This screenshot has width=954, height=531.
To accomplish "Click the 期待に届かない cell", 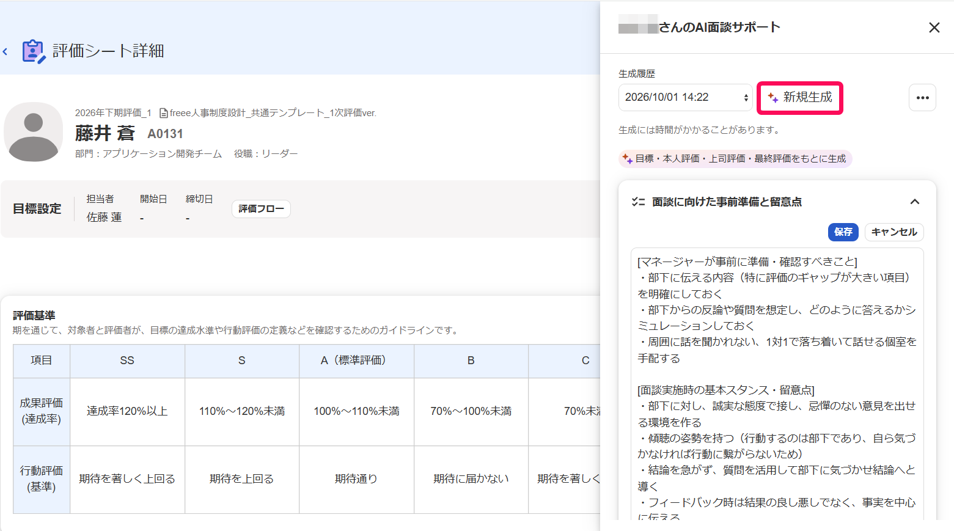I will [x=471, y=480].
